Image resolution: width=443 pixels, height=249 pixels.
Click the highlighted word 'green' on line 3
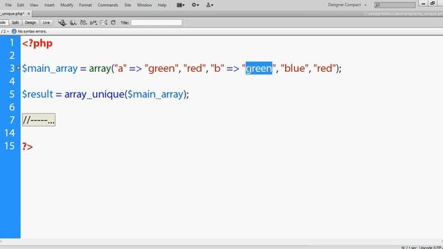pos(259,68)
